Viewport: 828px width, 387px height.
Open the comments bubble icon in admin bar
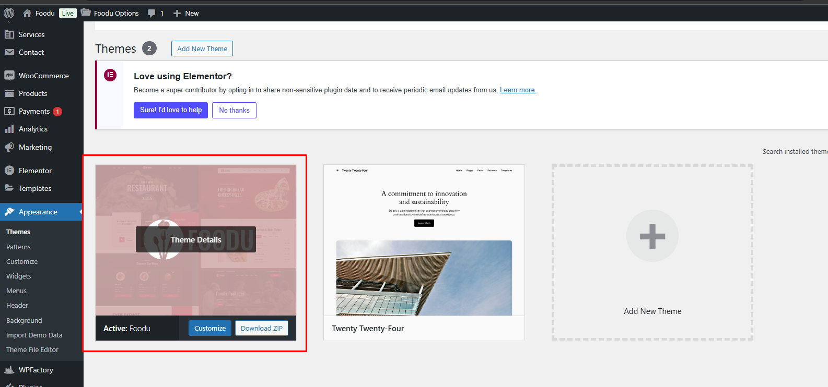click(151, 13)
